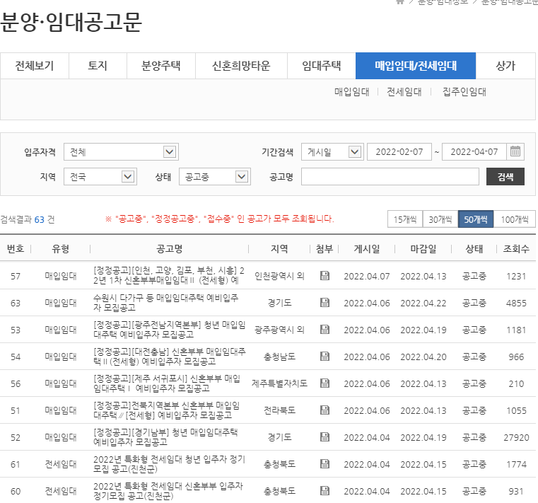
Task: Click the region cell 충청남도
Action: click(x=279, y=357)
